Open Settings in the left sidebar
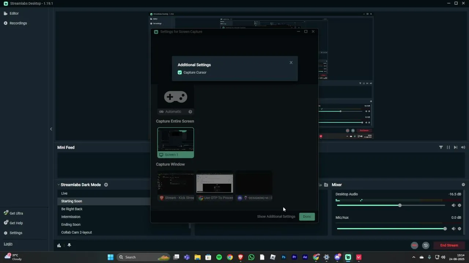469x263 pixels. click(13, 233)
